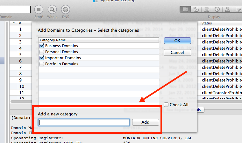
Task: Click the # column header
Action: coord(25,23)
